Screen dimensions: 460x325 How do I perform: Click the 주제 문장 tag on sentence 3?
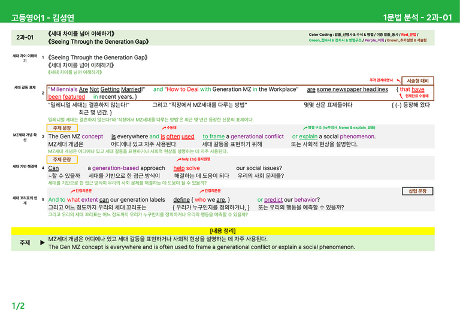62,128
